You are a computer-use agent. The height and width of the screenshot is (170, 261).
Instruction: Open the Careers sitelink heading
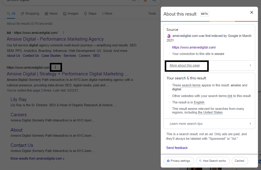tap(18, 115)
